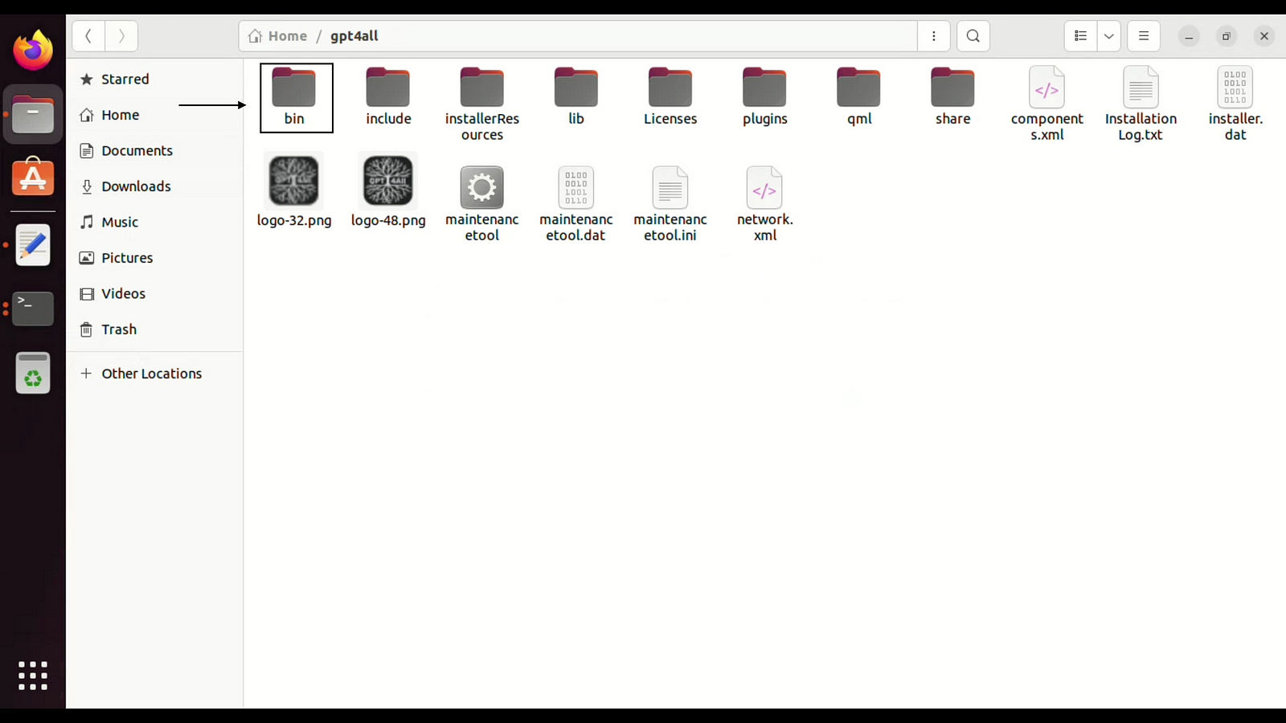Open the network.xml file
This screenshot has height=723, width=1286.
pos(764,190)
